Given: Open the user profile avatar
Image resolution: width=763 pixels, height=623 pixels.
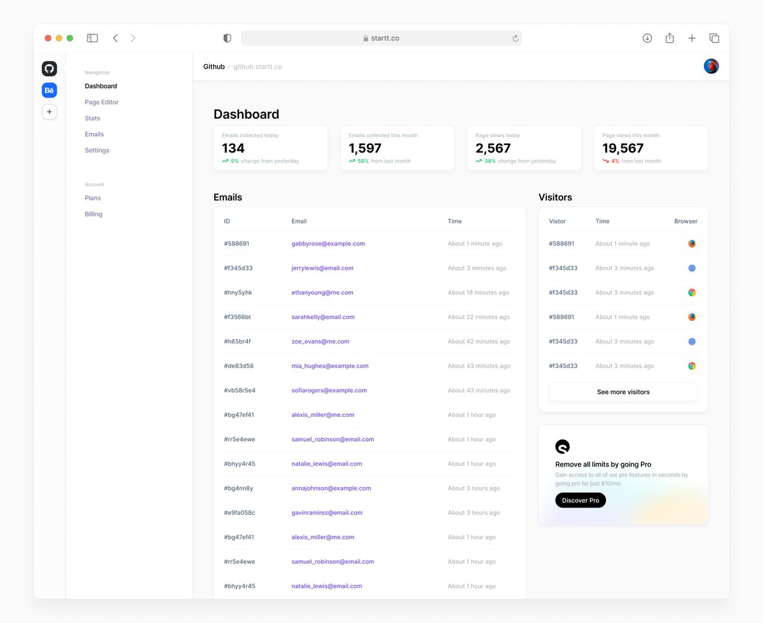Looking at the screenshot, I should 711,66.
